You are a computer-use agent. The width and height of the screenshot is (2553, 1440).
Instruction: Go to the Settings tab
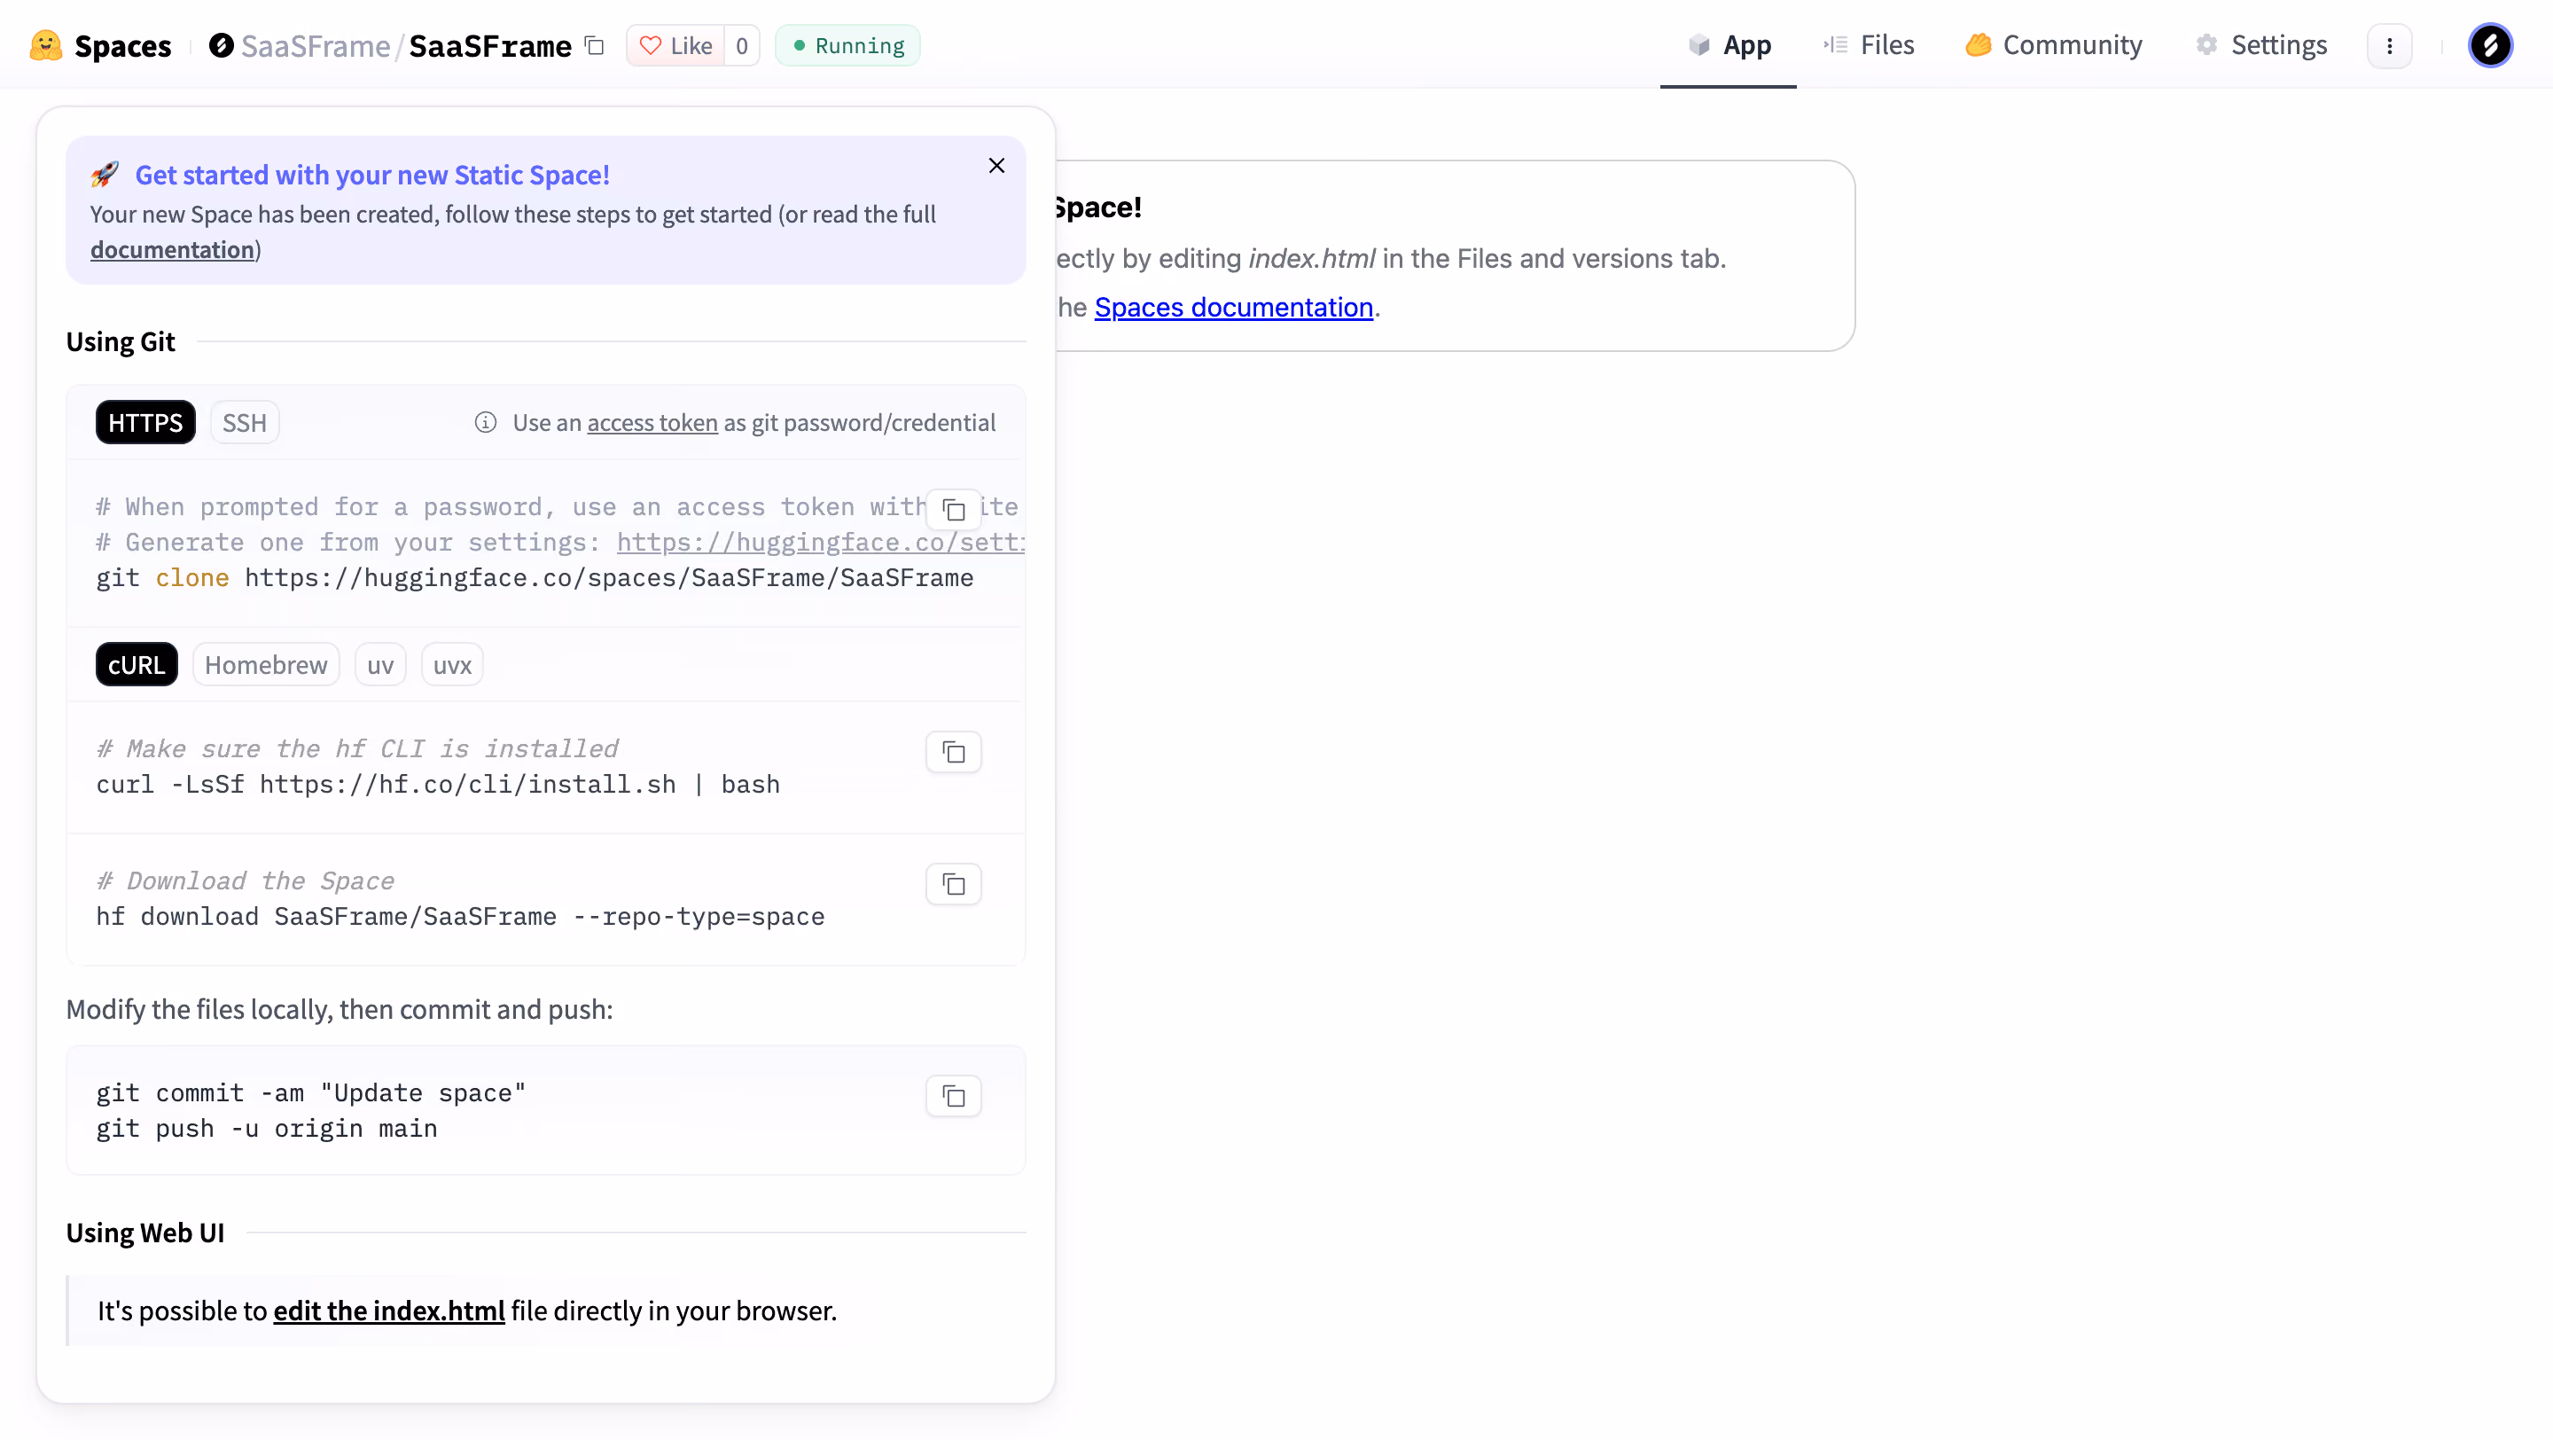[2261, 45]
